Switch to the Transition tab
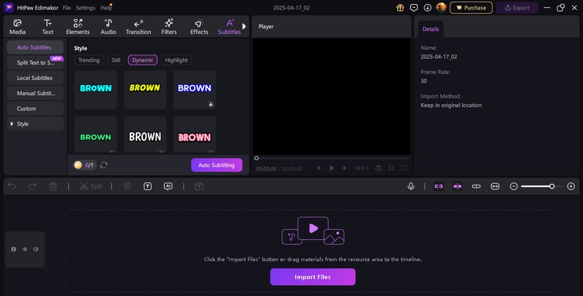This screenshot has width=583, height=296. coord(138,27)
